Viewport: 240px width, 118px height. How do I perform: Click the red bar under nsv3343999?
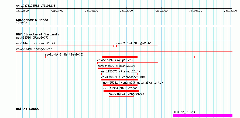109,68
